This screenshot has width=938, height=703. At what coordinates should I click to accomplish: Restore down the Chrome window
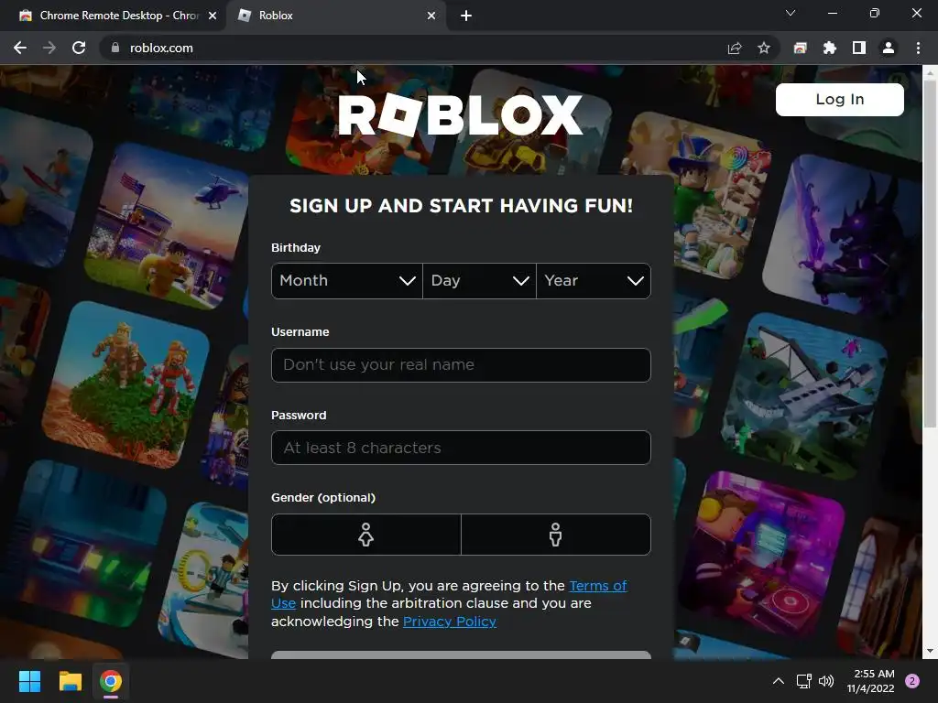coord(875,13)
